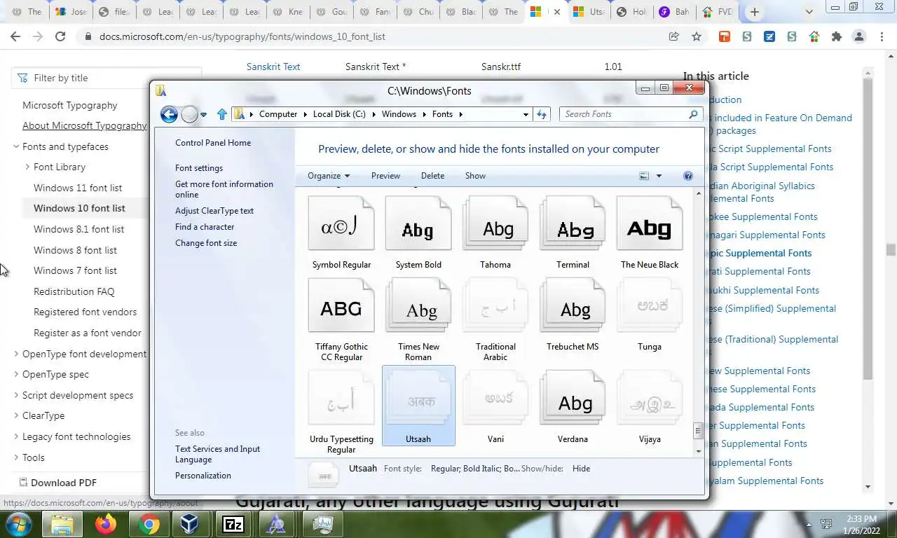Click the Filter by title field
Viewport: 897px width, 538px height.
point(107,78)
